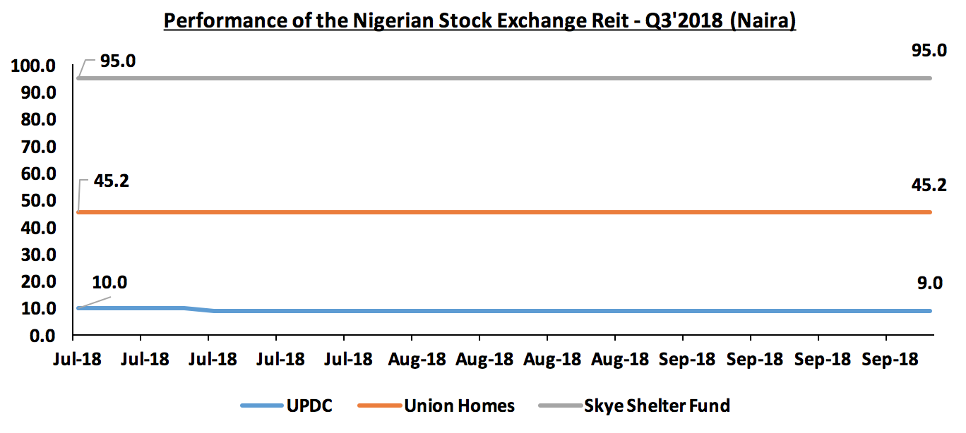The image size is (966, 433).
Task: Click the orange Union Homes line
Action: [504, 212]
